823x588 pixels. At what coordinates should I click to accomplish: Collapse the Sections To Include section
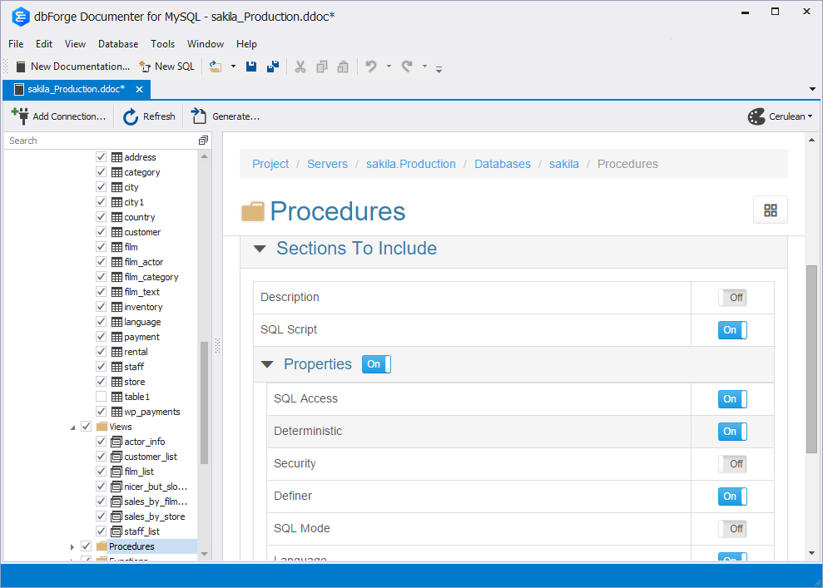260,249
